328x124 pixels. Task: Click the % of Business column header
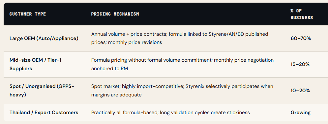coord(302,14)
